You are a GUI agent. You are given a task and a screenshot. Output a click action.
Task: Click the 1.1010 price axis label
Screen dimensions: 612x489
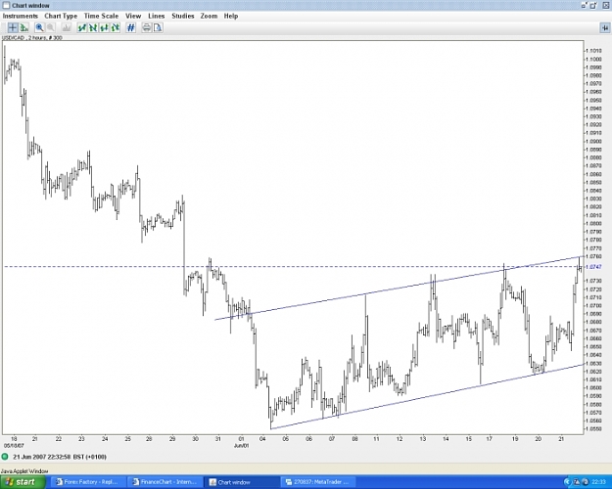593,50
